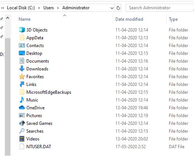Select the Videos folder name
The width and height of the screenshot is (194, 156).
coord(33,139)
